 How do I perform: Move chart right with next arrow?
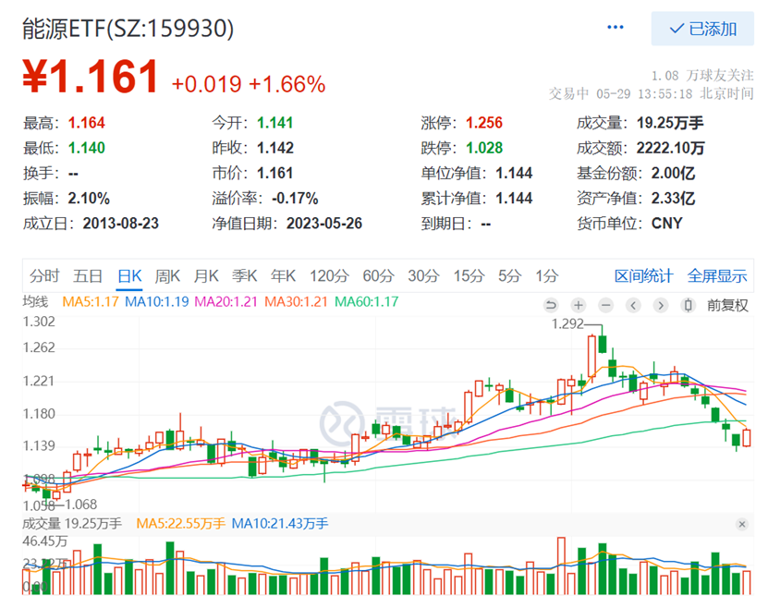(661, 306)
